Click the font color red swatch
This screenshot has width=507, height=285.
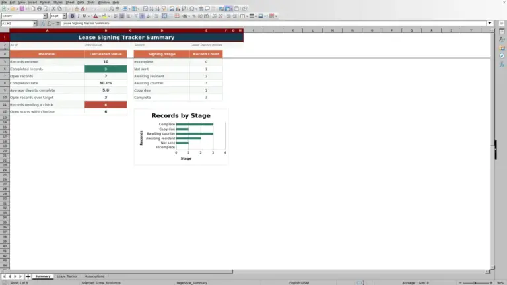(x=95, y=16)
